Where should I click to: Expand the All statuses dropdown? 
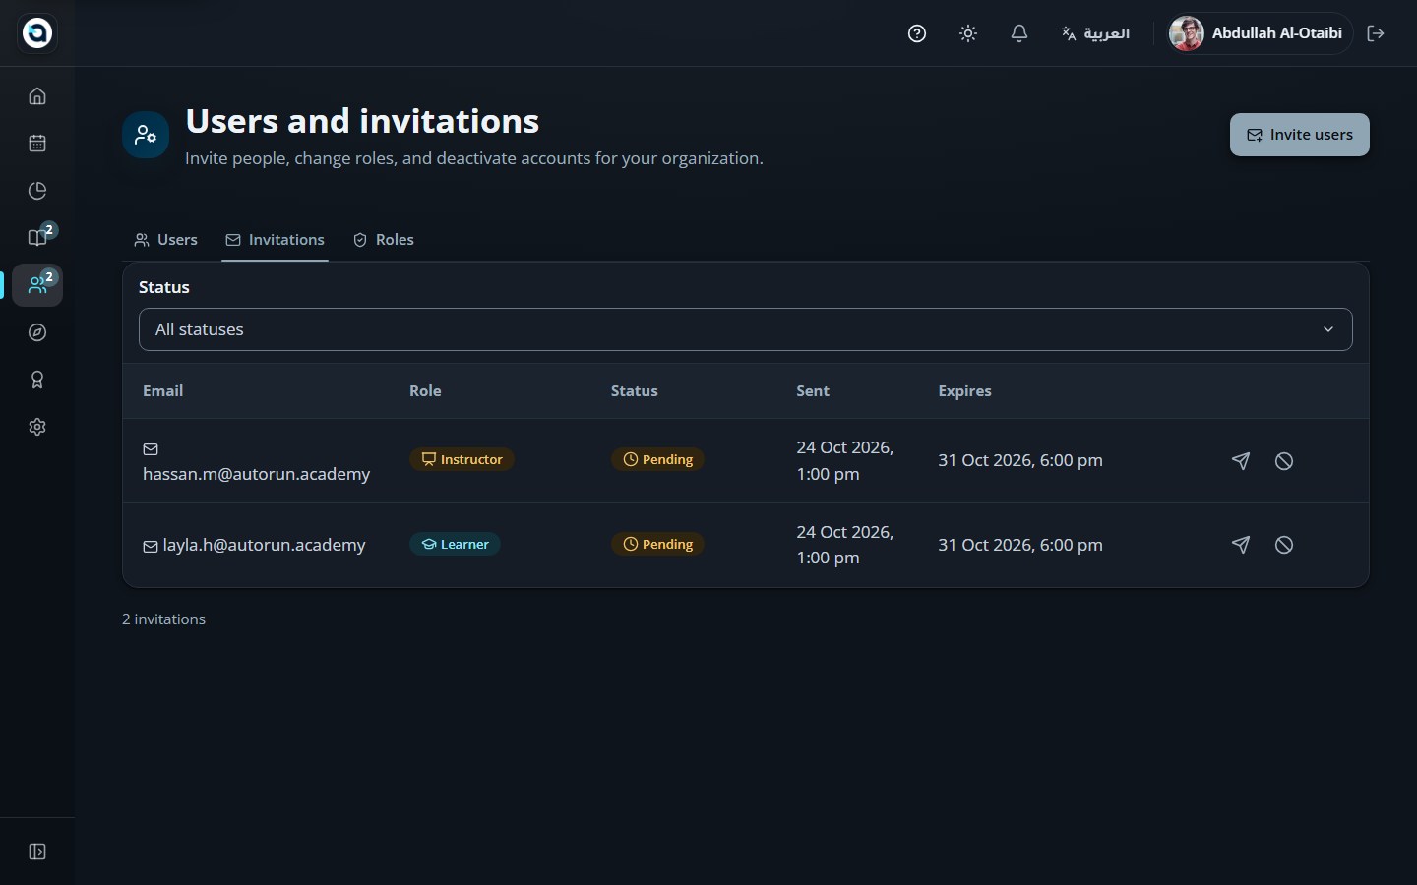(746, 329)
